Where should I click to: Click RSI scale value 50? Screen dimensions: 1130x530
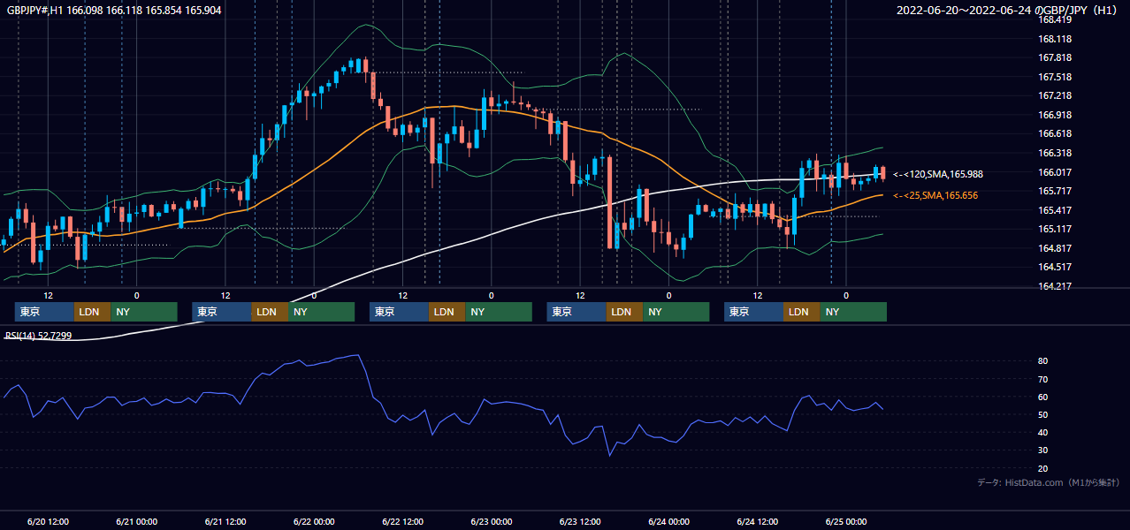click(1042, 414)
